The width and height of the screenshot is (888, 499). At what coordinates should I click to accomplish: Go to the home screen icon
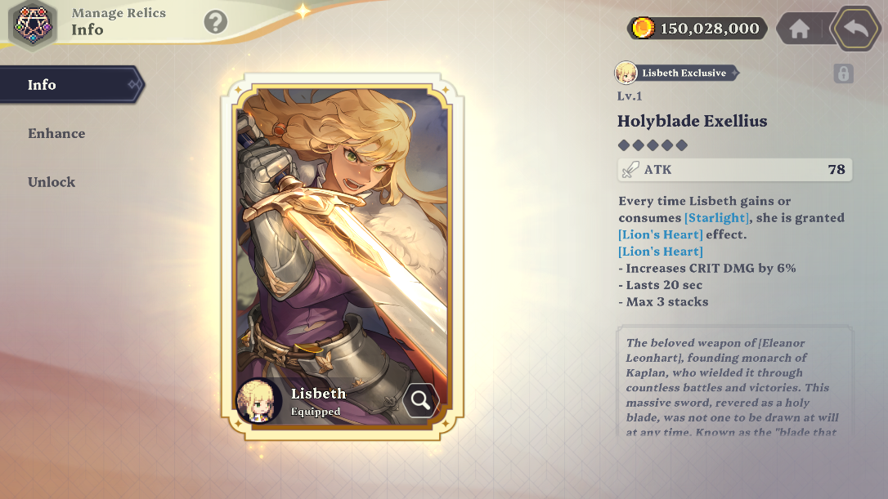[799, 29]
